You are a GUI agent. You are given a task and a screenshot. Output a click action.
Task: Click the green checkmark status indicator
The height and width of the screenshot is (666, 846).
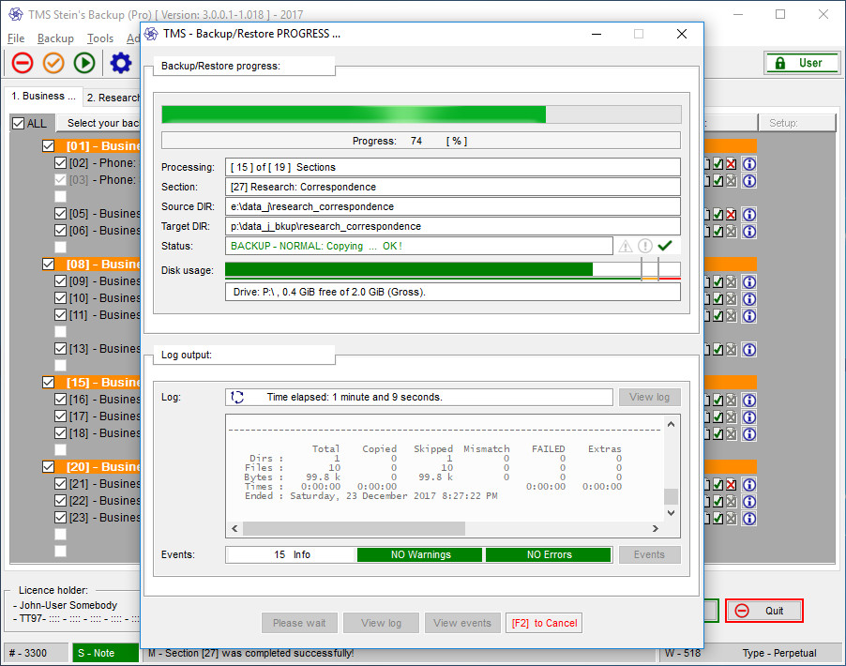[x=665, y=246]
